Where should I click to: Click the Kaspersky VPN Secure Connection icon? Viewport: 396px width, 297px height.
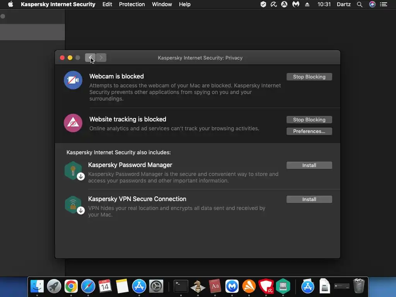click(74, 205)
